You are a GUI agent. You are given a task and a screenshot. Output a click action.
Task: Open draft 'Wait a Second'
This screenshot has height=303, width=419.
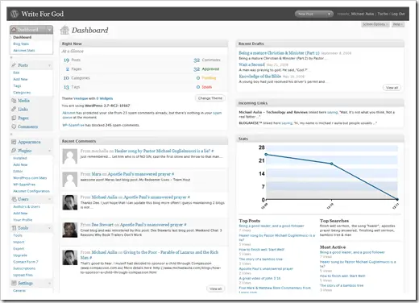pos(251,64)
